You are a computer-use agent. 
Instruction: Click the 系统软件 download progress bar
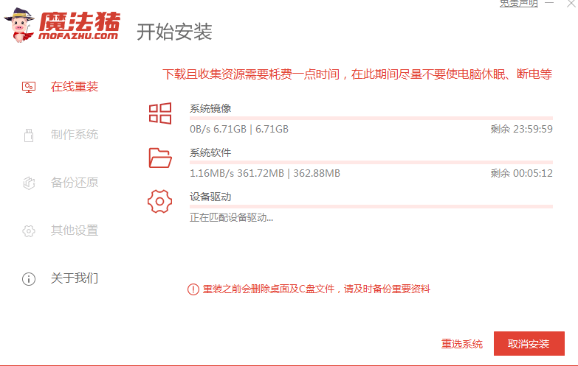coord(371,162)
